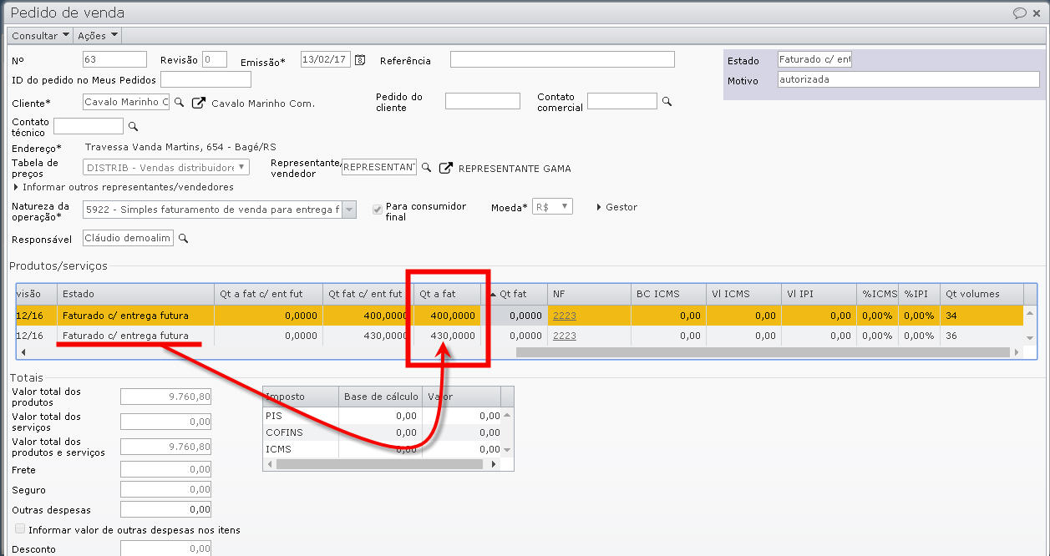Click the Referência field
Screen dimensions: 1050x556
click(562, 59)
